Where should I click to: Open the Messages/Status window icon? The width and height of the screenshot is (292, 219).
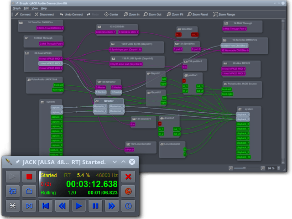(13, 191)
